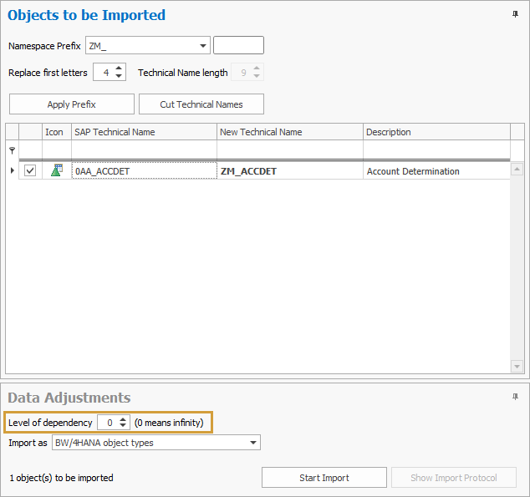This screenshot has width=530, height=497.
Task: Select the ZM_ACCDET new technical name cell
Action: pos(289,171)
